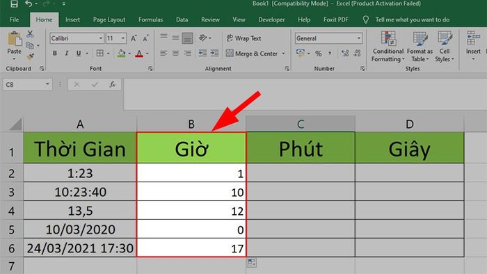Click the Paste clipboard icon
This screenshot has height=274, width=487.
pos(15,39)
